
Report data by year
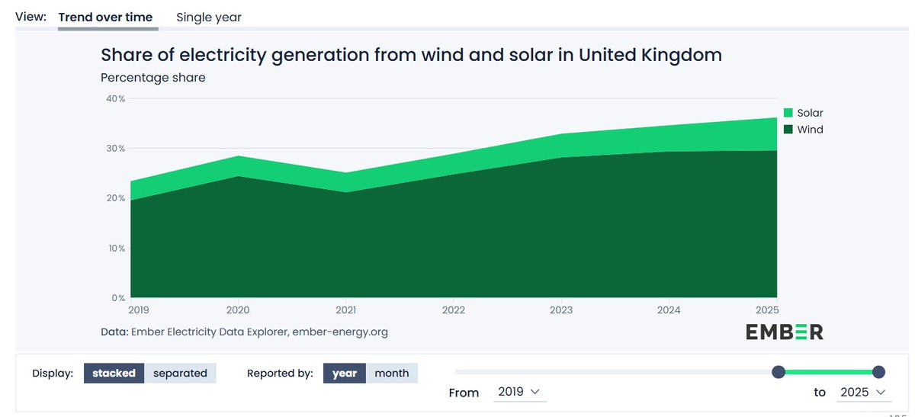(345, 373)
